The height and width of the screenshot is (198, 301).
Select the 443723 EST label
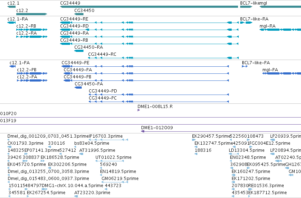(113, 186)
